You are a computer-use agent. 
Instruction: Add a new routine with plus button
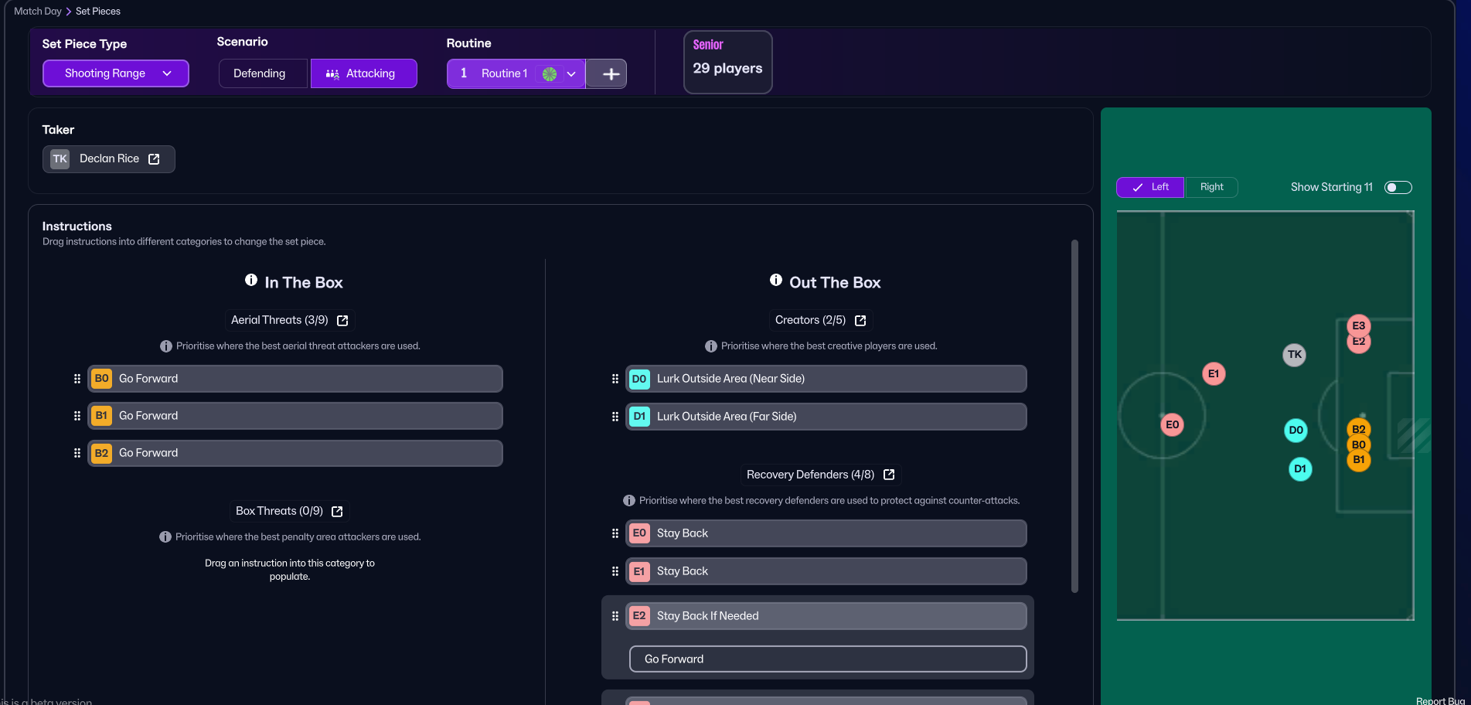point(610,74)
